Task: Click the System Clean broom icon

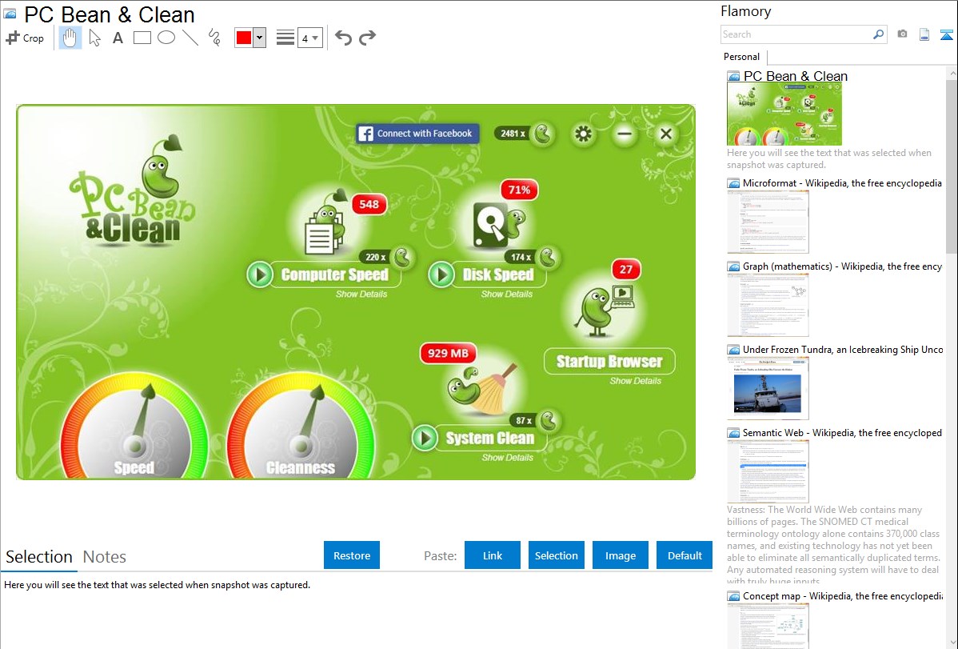Action: point(483,388)
